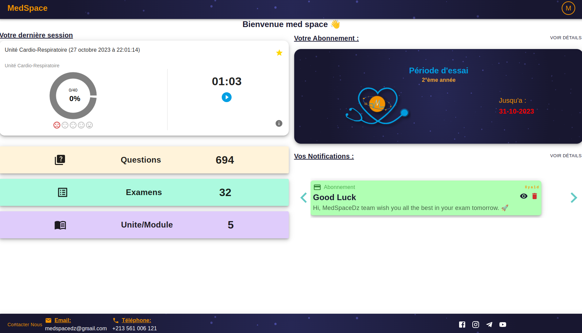Mark Good Luck notification as seen
The width and height of the screenshot is (582, 333).
(x=524, y=196)
